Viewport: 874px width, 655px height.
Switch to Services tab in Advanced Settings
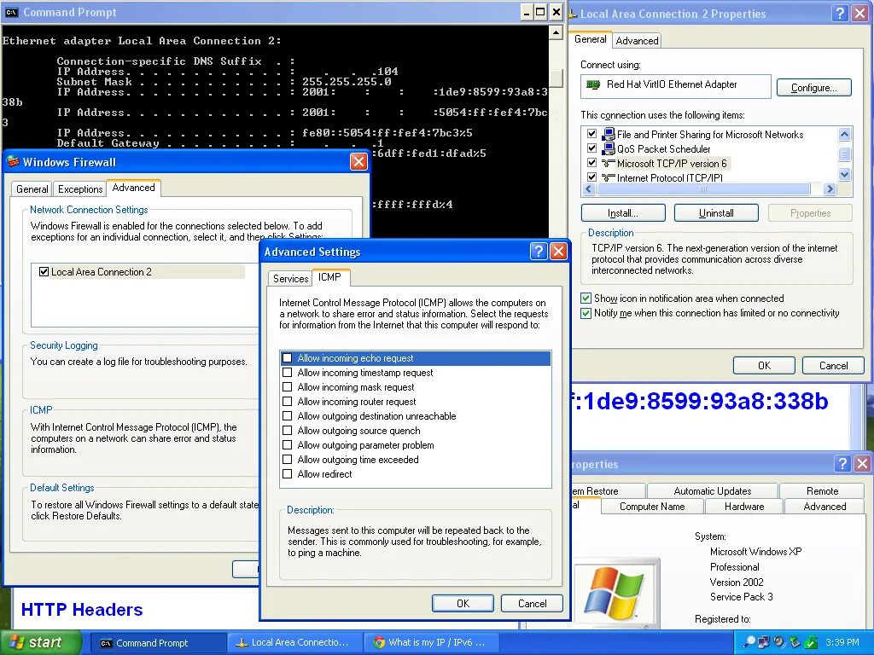point(290,279)
